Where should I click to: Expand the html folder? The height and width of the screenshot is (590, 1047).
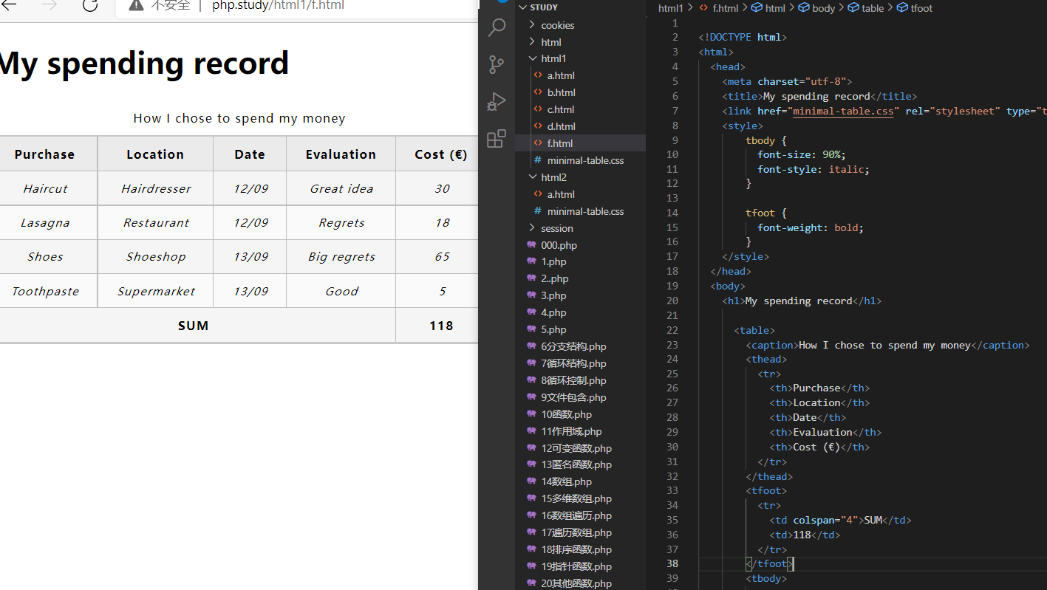(532, 42)
